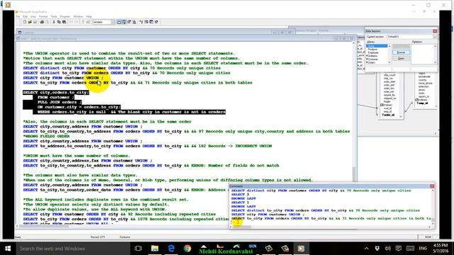The image size is (454, 255).
Task: Open the Toolbox (hammer) toolbar icon
Action: pos(156,22)
